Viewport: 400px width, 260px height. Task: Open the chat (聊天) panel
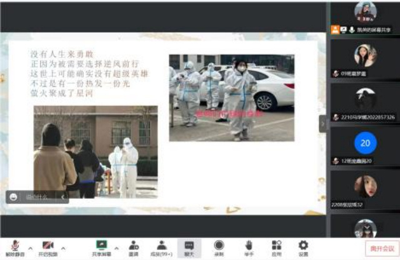tap(189, 249)
